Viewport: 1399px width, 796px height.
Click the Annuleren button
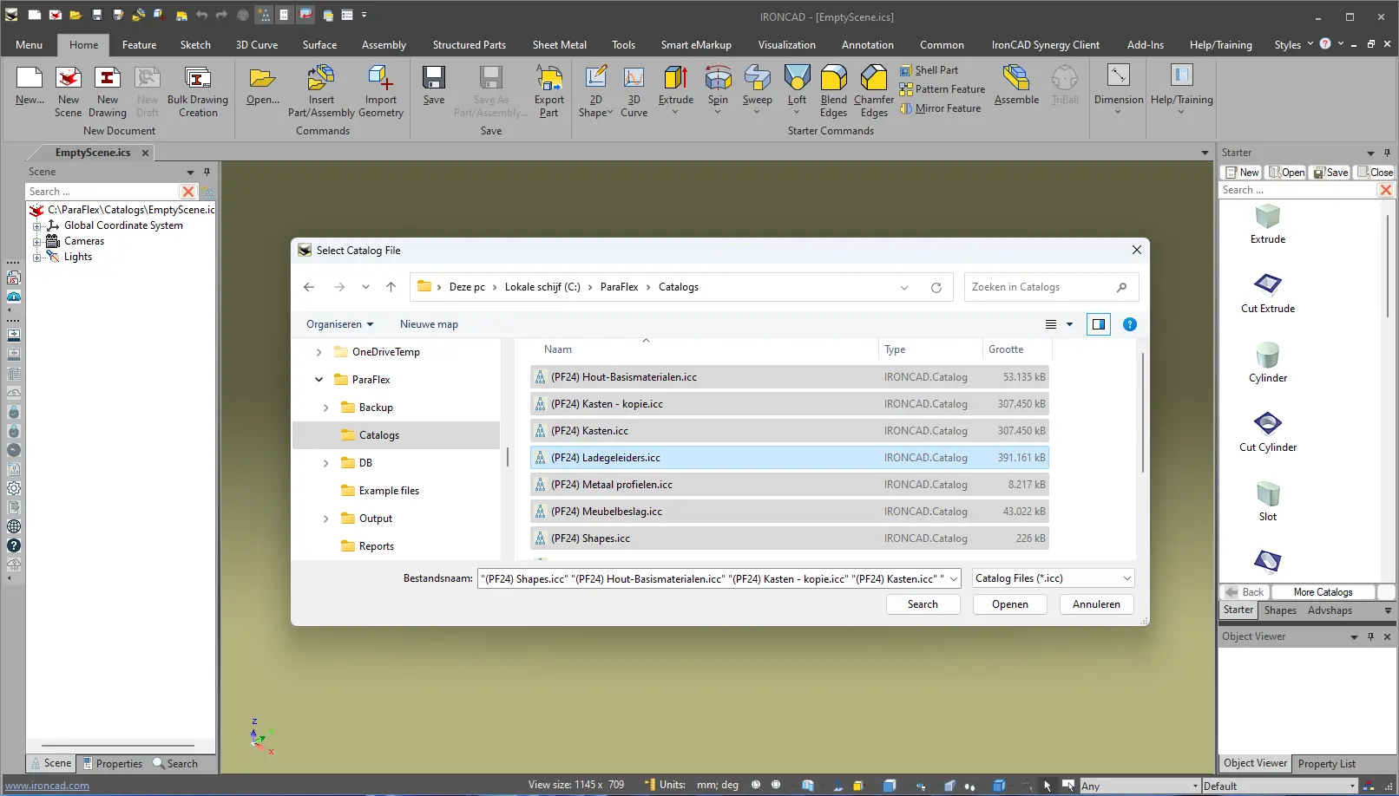[x=1096, y=604]
